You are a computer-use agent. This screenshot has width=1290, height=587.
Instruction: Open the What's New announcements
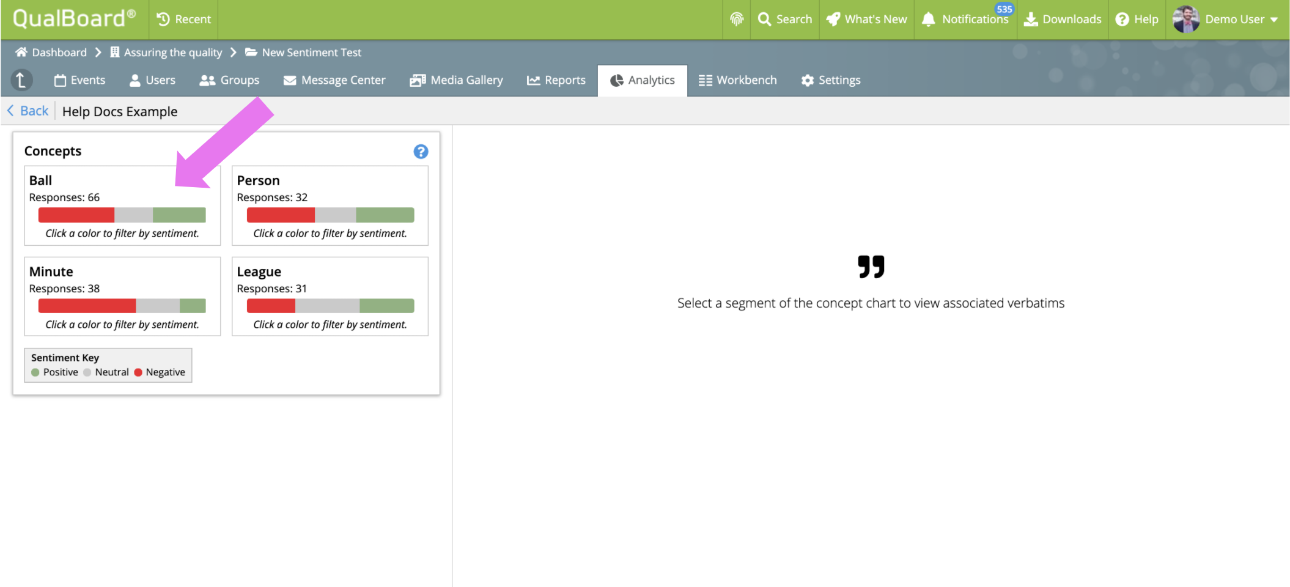point(866,20)
